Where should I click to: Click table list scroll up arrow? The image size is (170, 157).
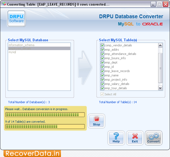160,46
